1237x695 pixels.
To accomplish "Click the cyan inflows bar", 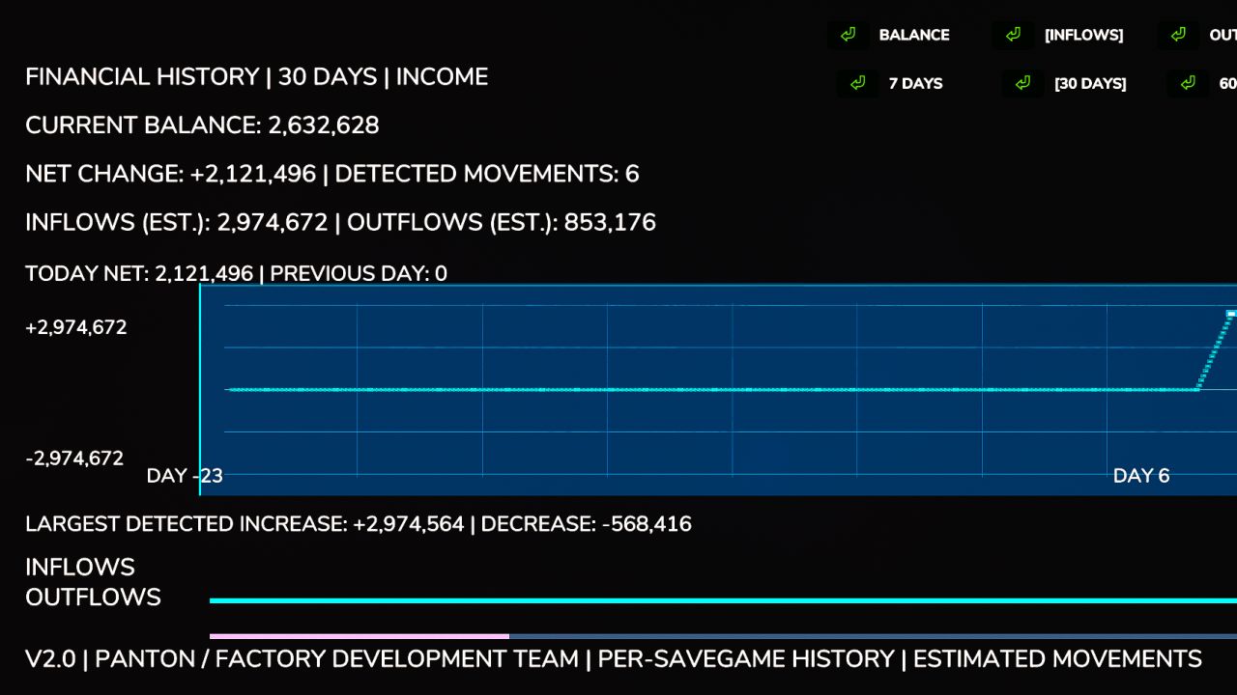I will click(723, 600).
